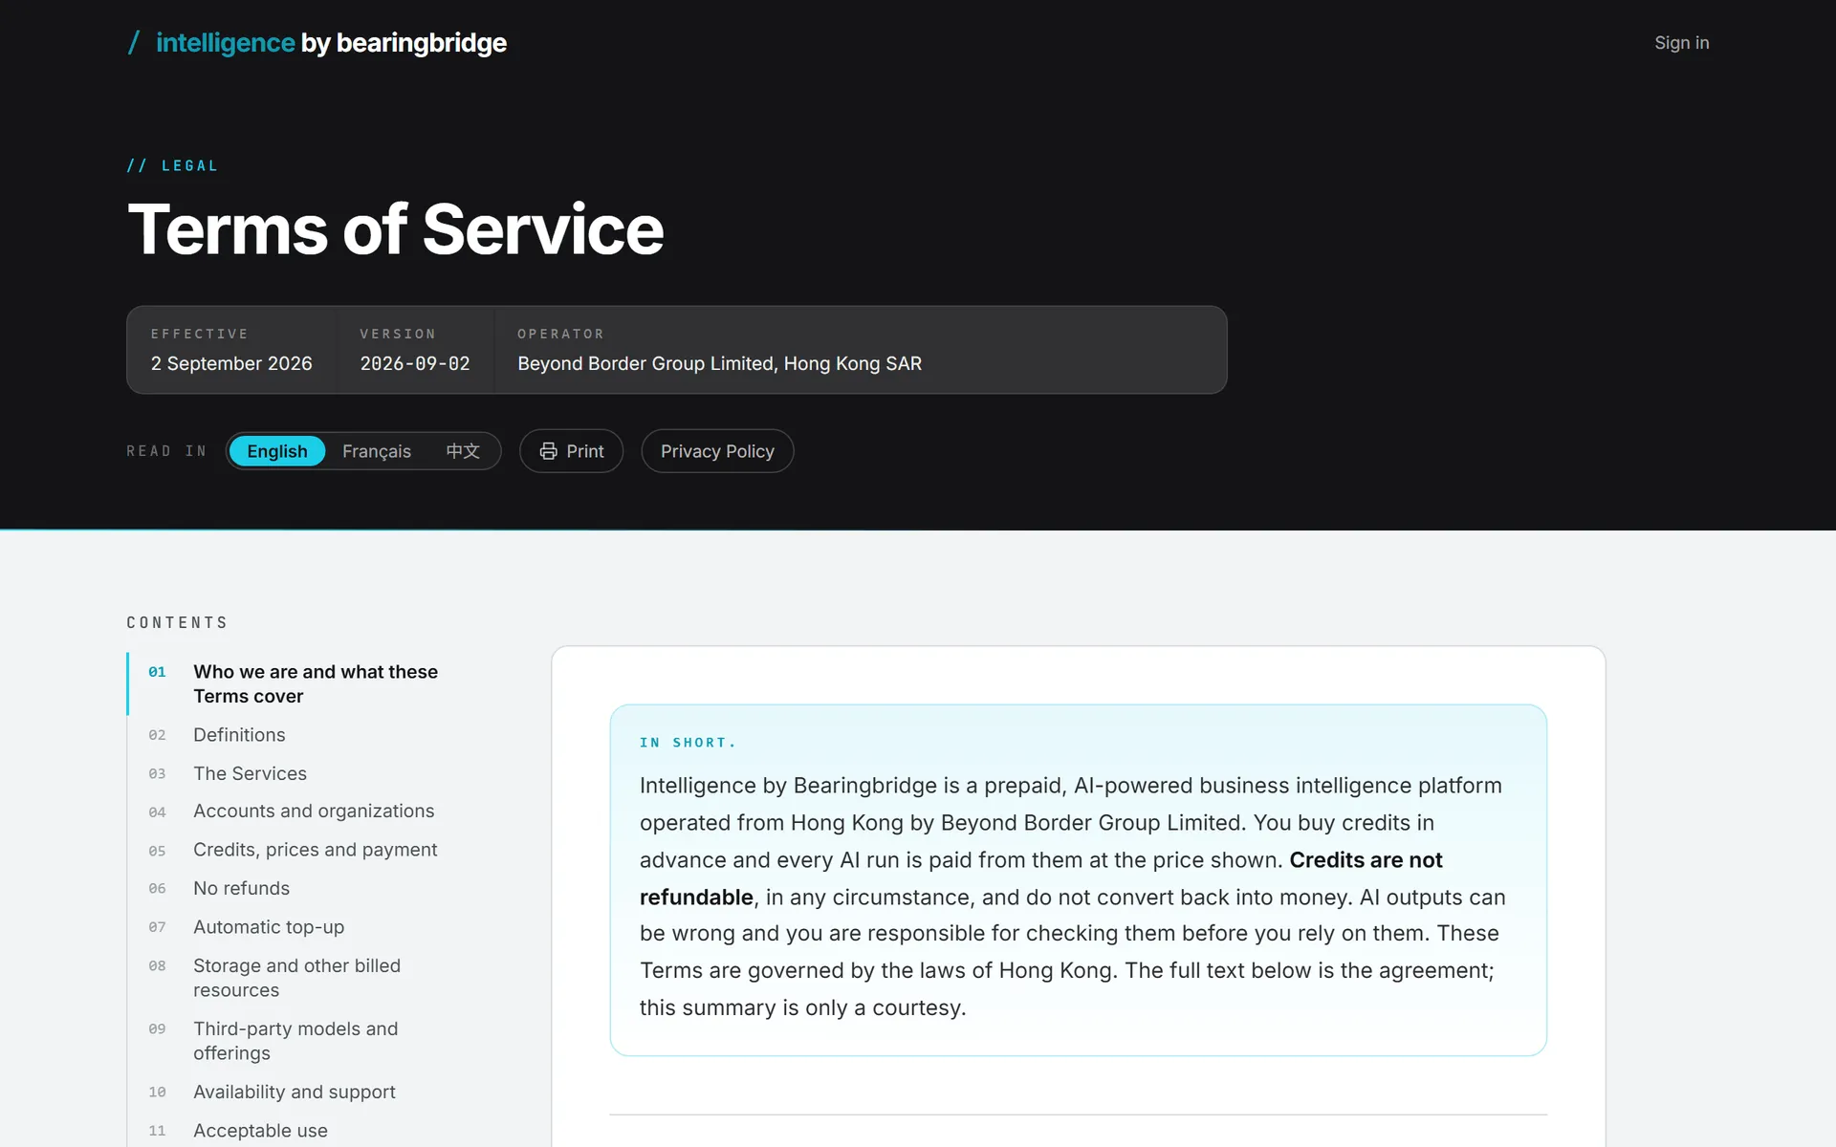Click the Print button label
Viewport: 1836px width, 1147px height.
(585, 451)
